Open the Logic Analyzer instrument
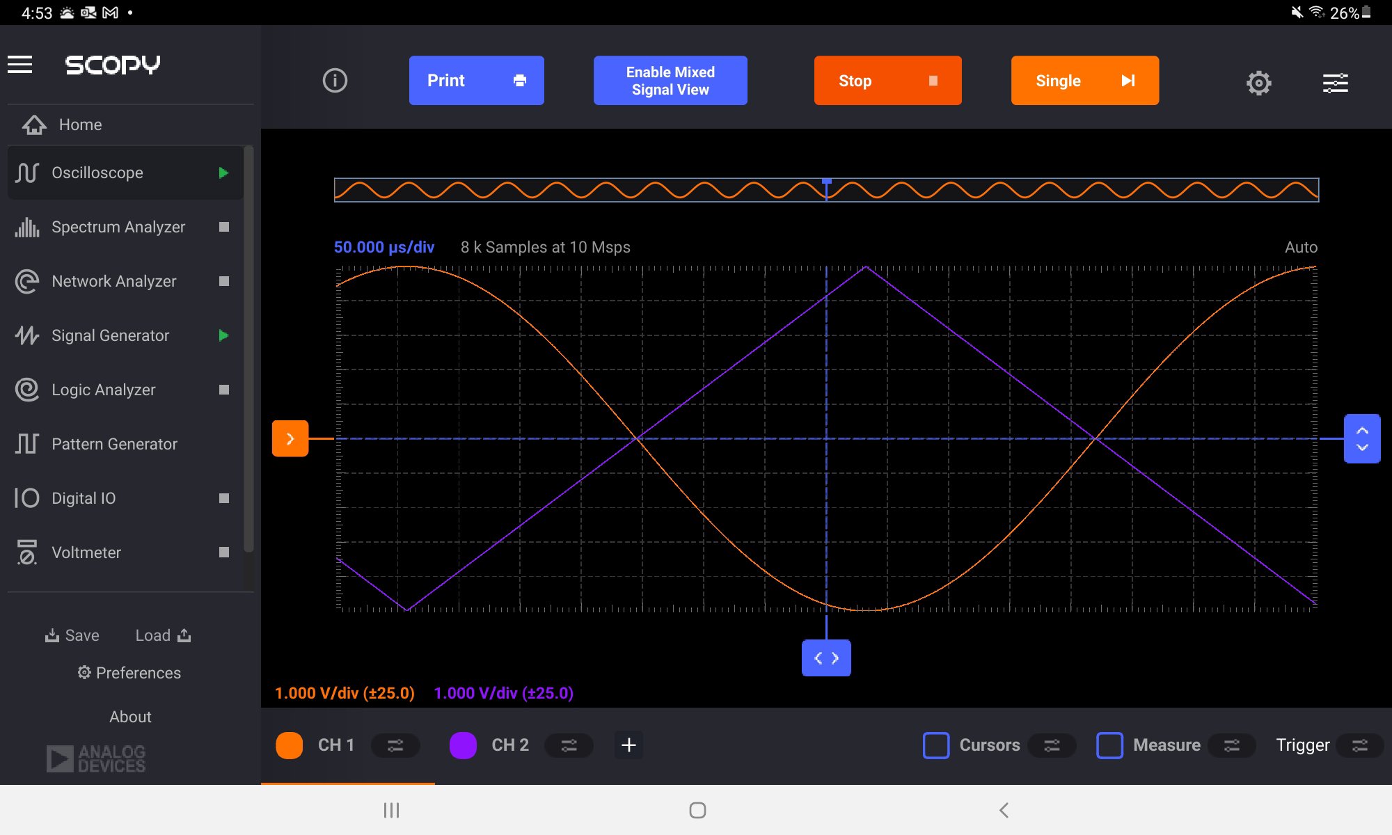The image size is (1392, 835). point(103,390)
